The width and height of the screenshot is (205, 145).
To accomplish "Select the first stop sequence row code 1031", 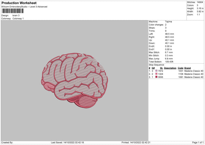I will pyautogui.click(x=180, y=71).
